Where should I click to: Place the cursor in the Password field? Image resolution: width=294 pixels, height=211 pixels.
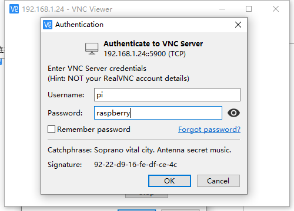(x=158, y=113)
